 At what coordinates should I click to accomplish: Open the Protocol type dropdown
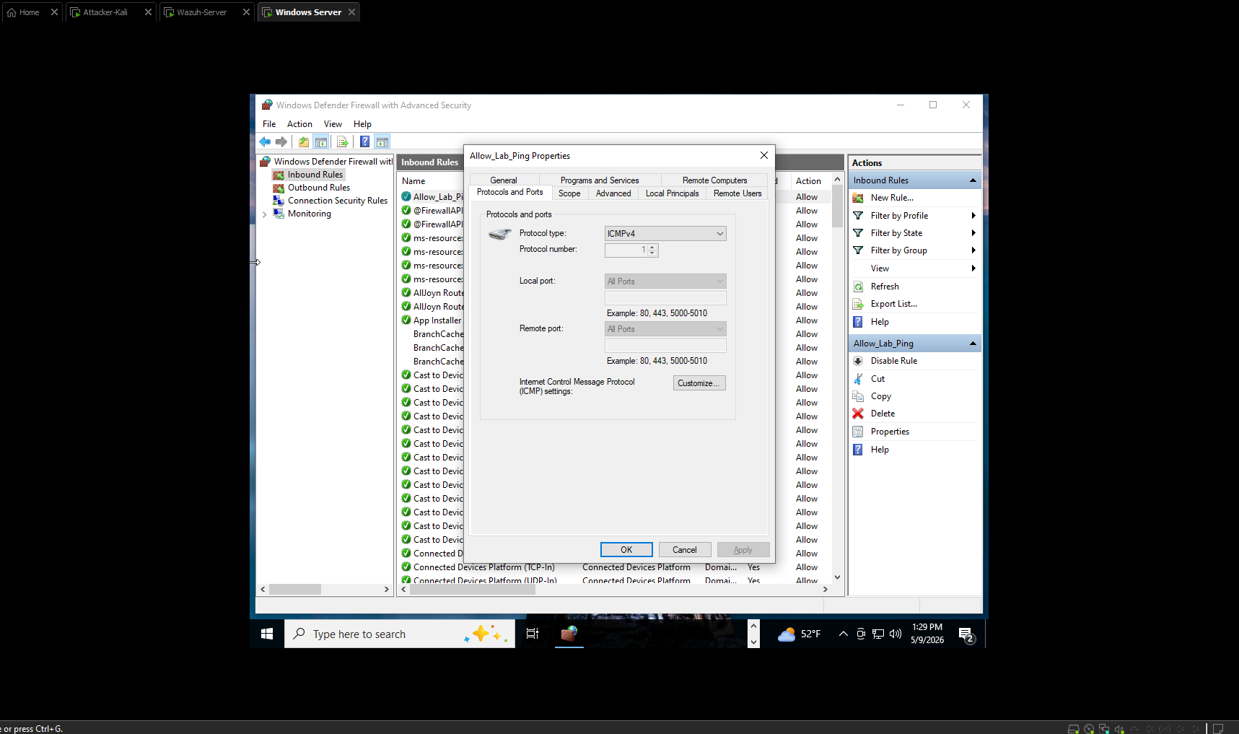(x=665, y=234)
